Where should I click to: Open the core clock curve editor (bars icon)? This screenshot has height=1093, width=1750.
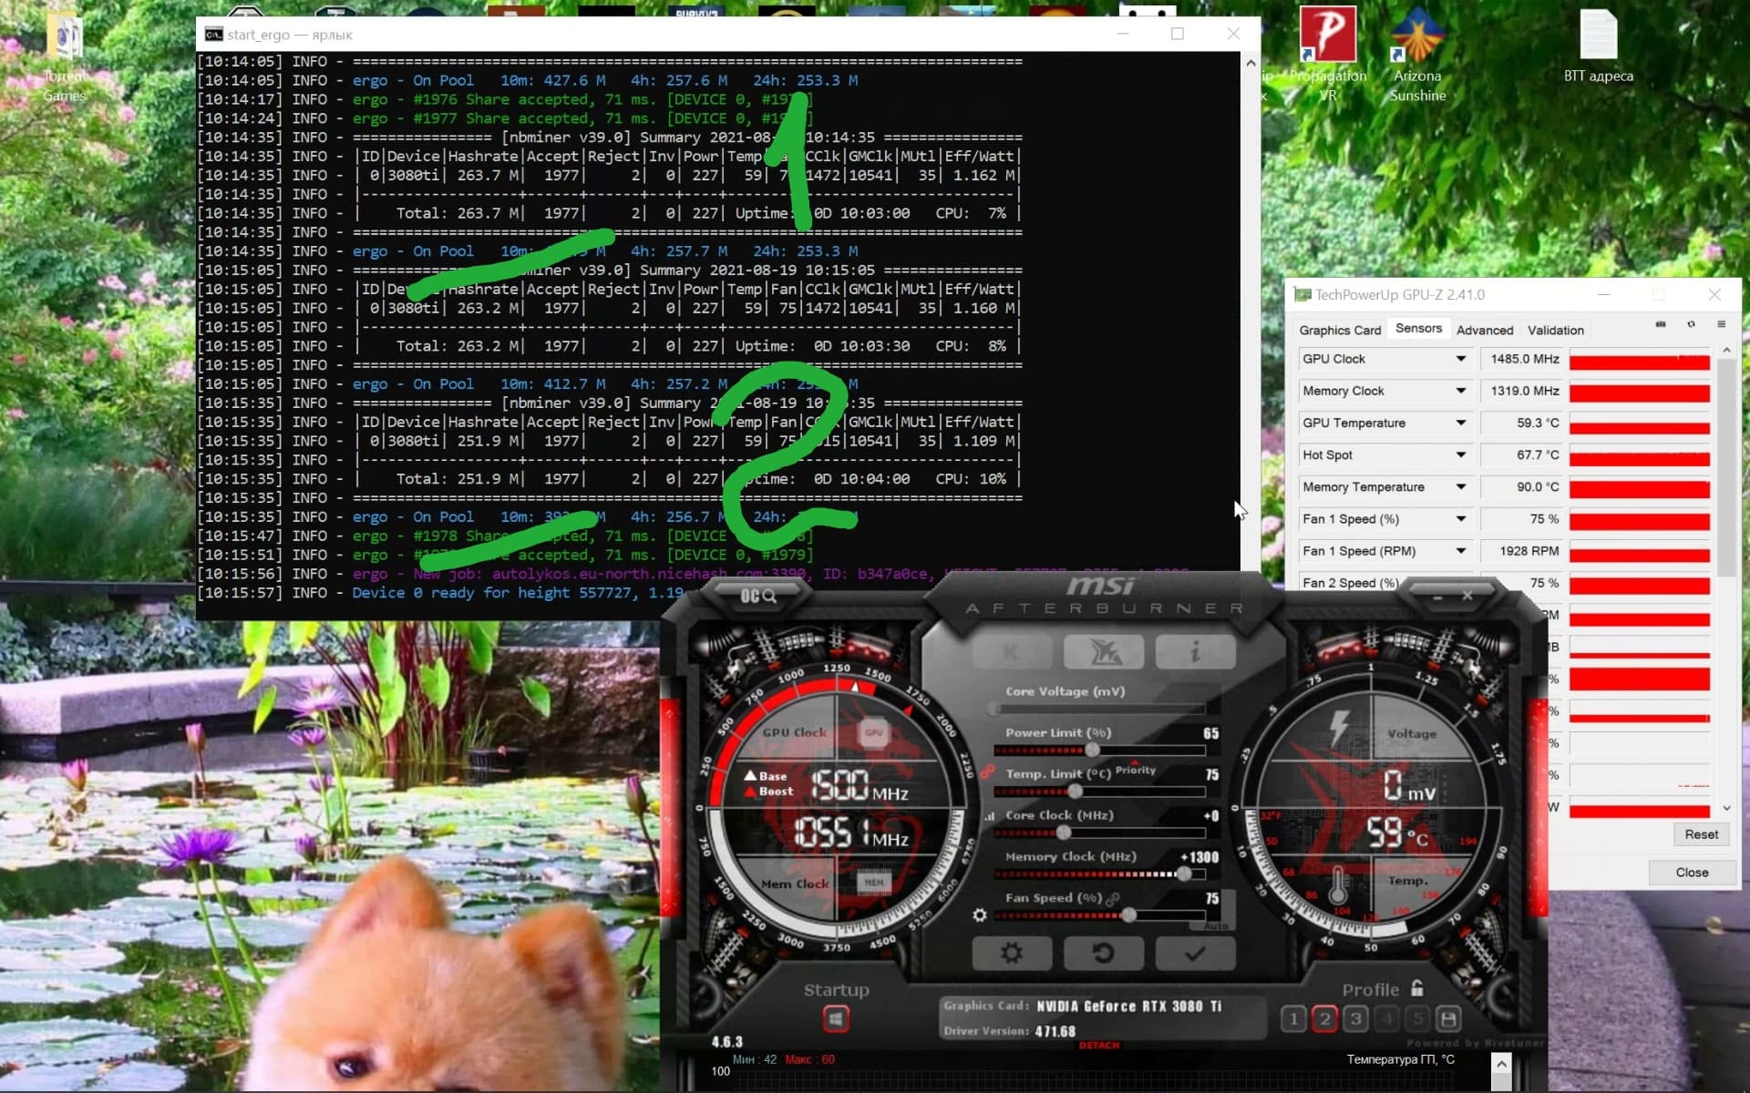989,816
